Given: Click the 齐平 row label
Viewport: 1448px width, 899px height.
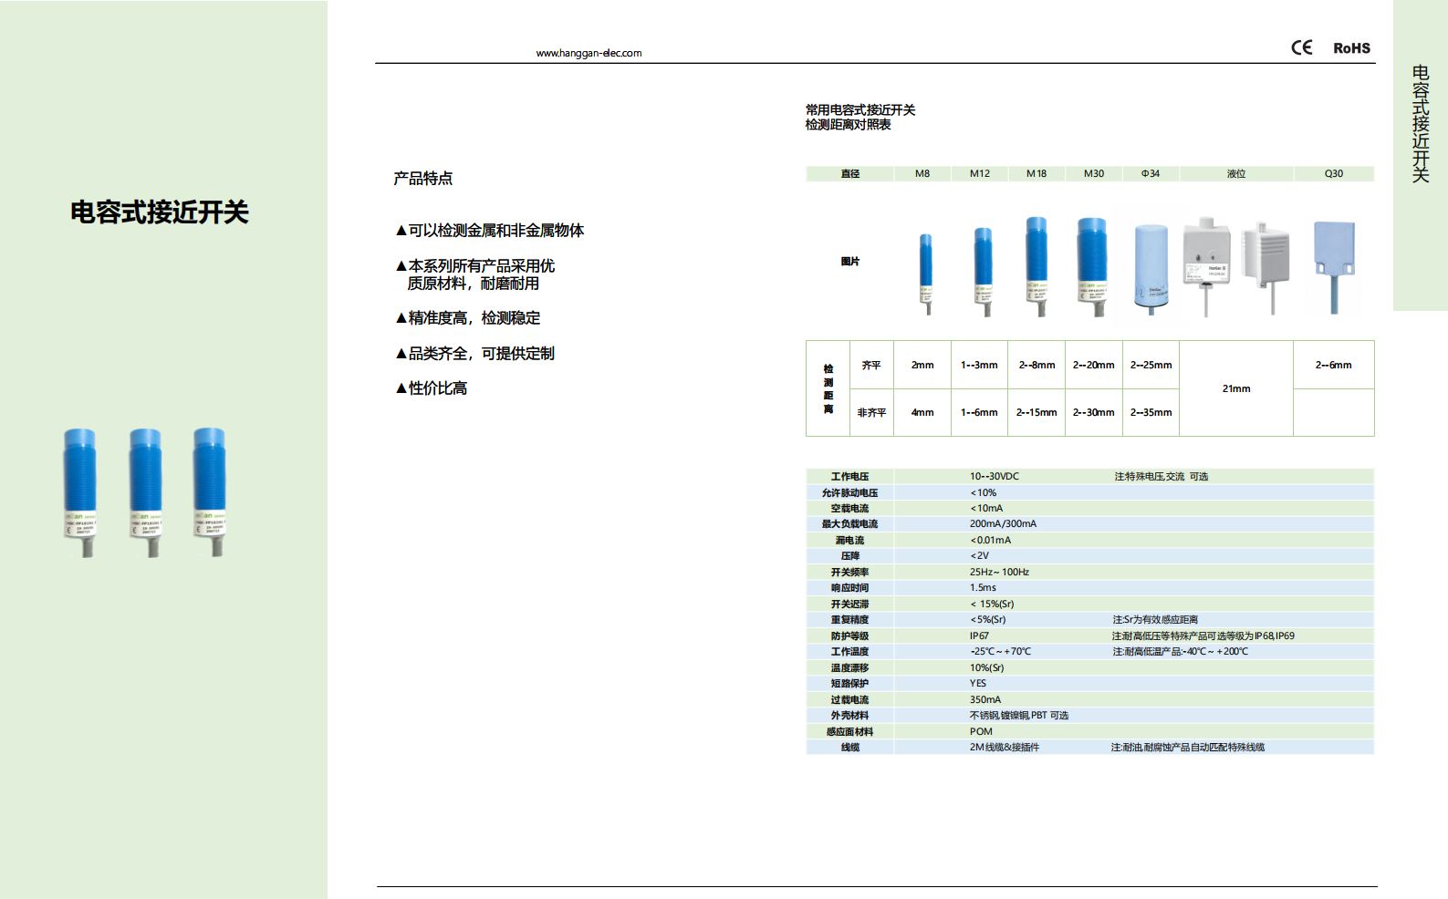Looking at the screenshot, I should [x=871, y=365].
